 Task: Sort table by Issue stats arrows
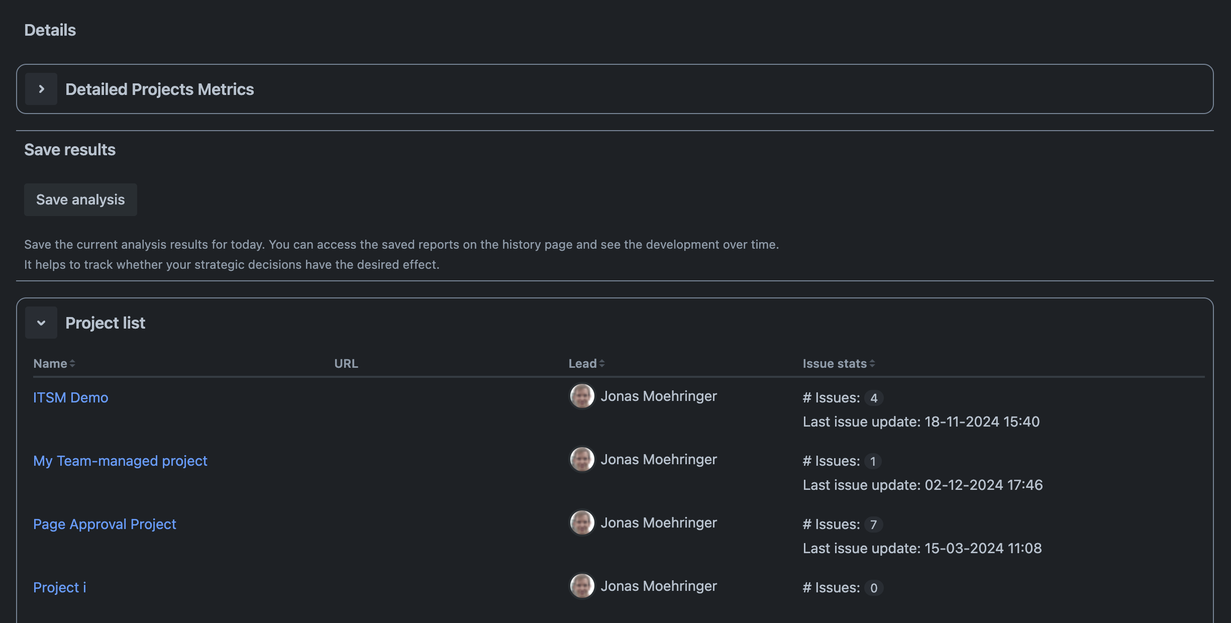tap(872, 363)
